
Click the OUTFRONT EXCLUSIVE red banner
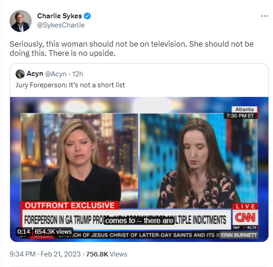click(x=70, y=205)
